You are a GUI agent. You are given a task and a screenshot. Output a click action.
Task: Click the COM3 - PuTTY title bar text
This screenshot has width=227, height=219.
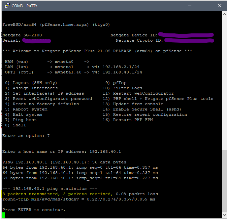(x=24, y=6)
